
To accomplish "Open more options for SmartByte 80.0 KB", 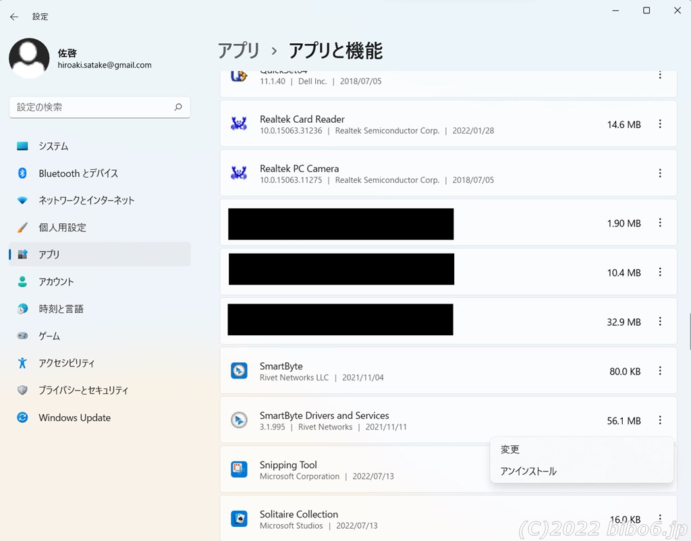I will click(660, 370).
